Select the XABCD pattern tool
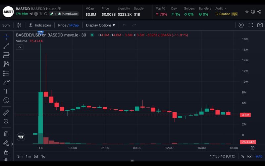 click(x=6, y=64)
